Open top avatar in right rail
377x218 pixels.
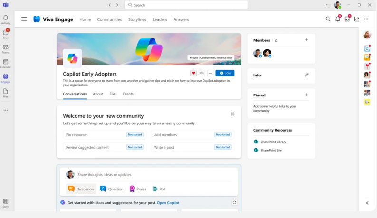(367, 35)
